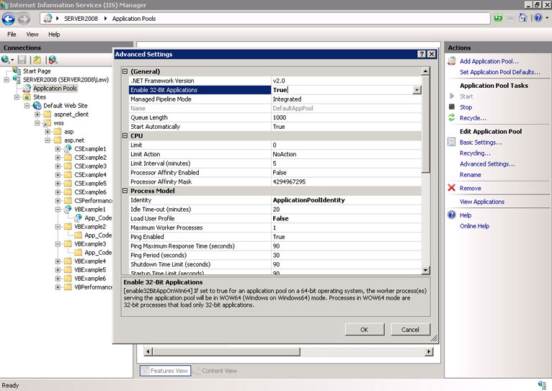Open the Help menu
Image resolution: width=552 pixels, height=391 pixels.
click(x=54, y=34)
